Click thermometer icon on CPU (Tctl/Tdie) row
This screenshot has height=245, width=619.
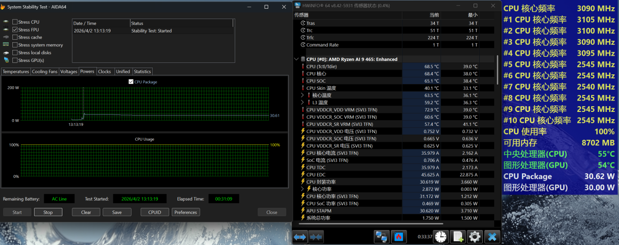[x=303, y=67]
